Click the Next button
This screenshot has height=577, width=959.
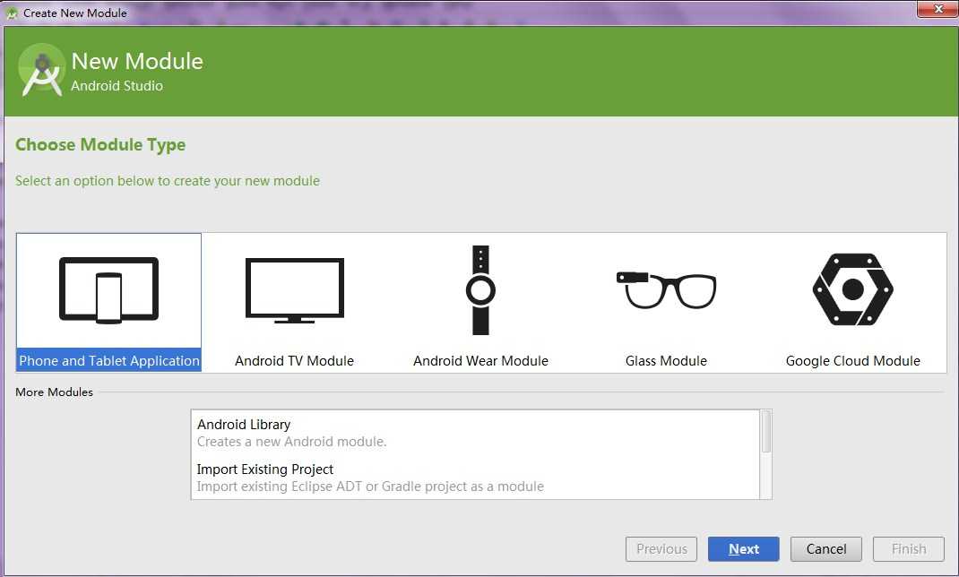(743, 549)
